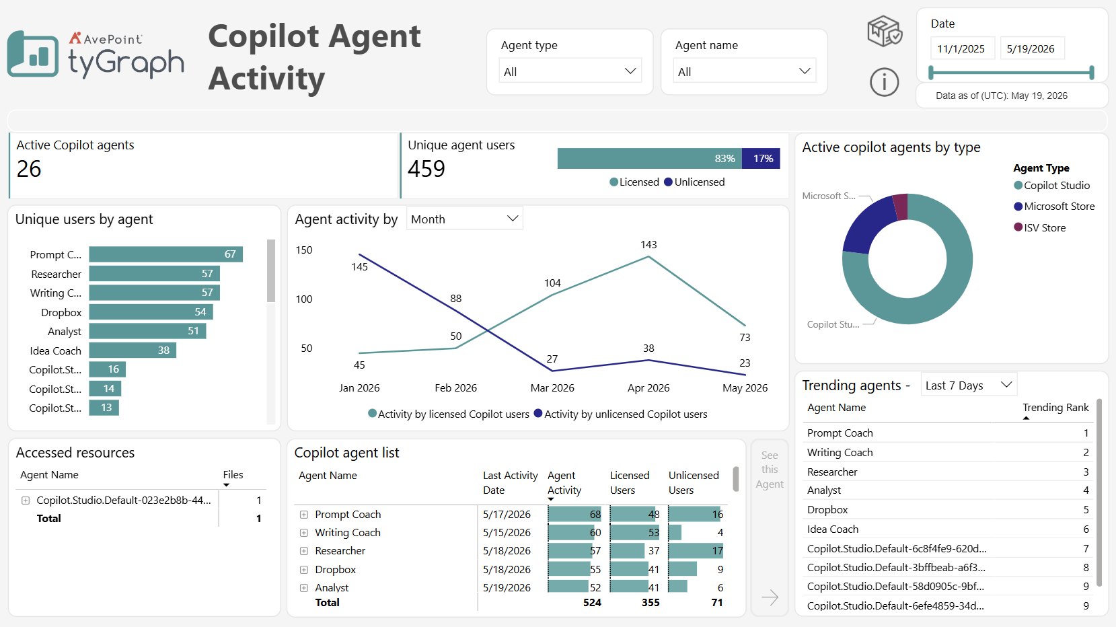Select the Idea Coach bar with 38
The image size is (1116, 627).
pos(133,351)
